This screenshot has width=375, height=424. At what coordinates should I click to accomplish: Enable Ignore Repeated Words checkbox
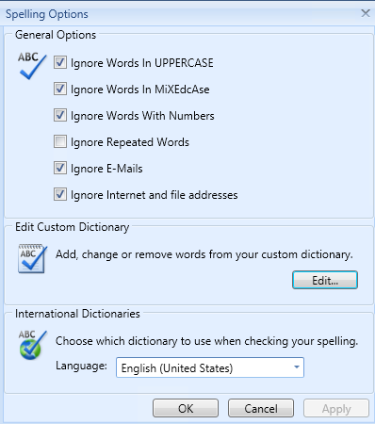[60, 141]
